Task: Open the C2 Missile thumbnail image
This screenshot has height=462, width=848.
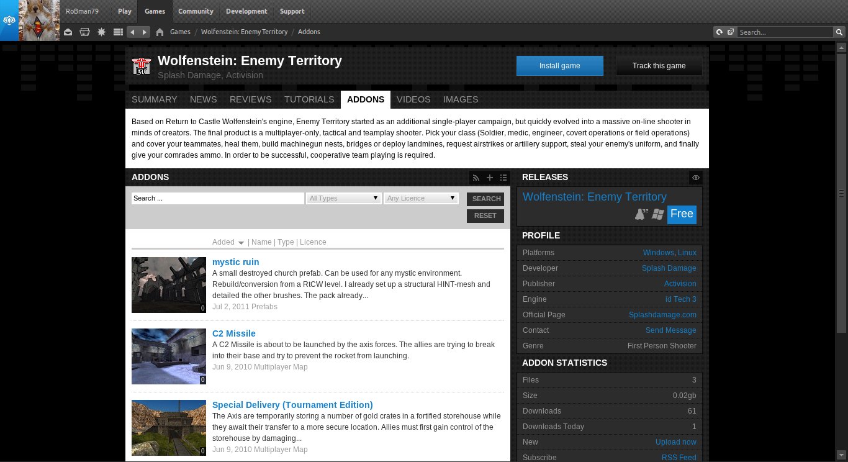Action: tap(169, 356)
